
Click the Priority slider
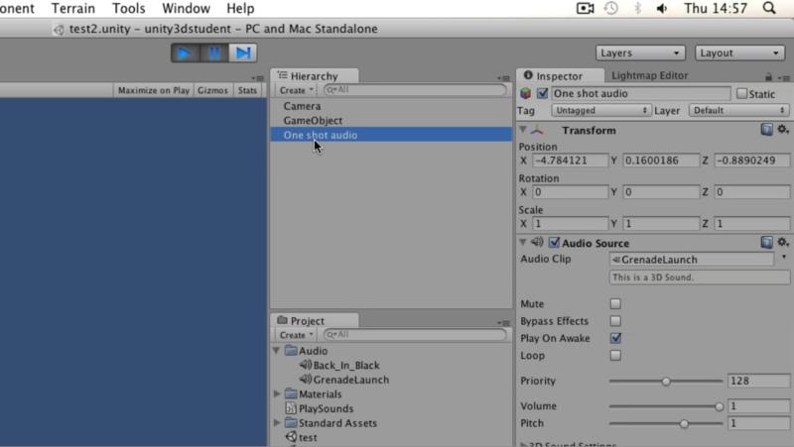coord(665,382)
